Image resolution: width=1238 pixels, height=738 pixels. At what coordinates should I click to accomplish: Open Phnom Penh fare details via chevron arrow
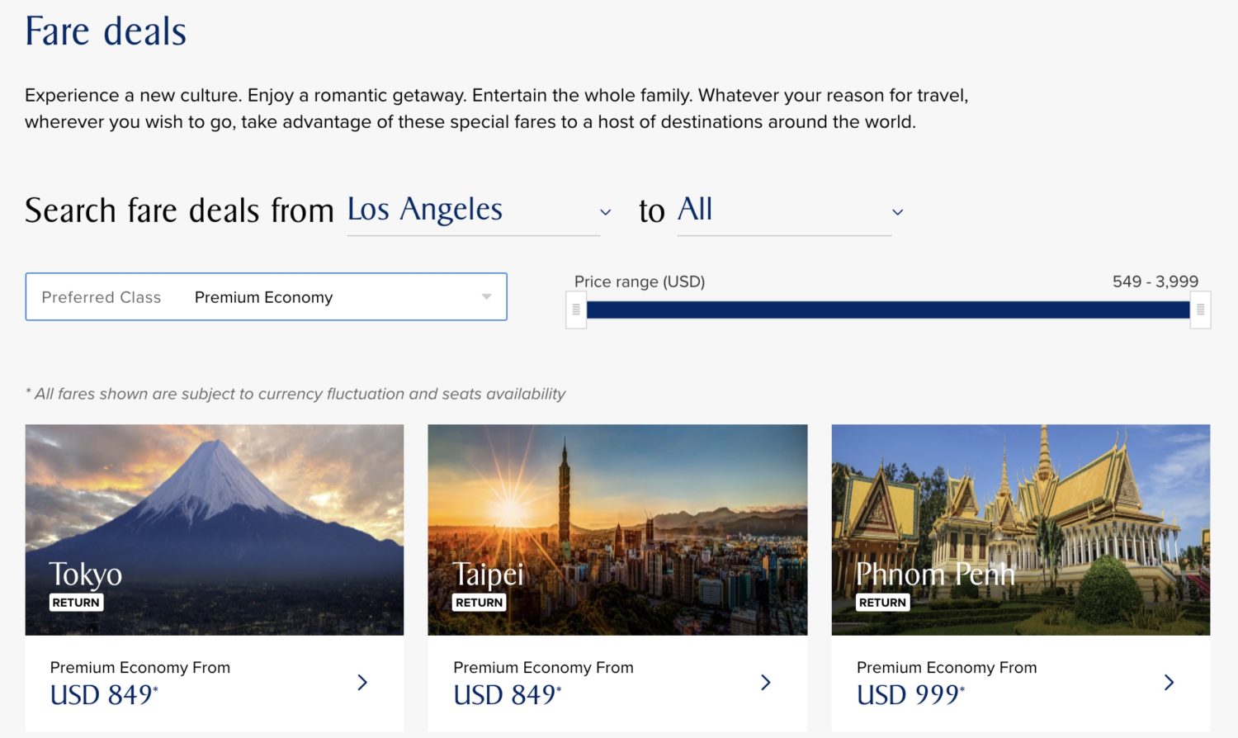click(1169, 683)
